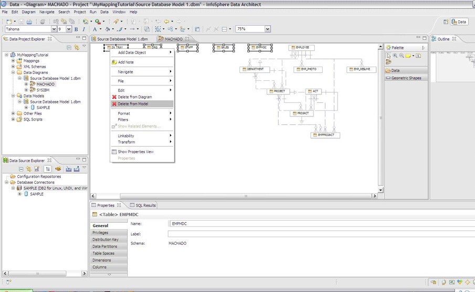Viewport: 475px width, 292px height.
Task: Click the Font Color toolbar icon
Action: [95, 29]
